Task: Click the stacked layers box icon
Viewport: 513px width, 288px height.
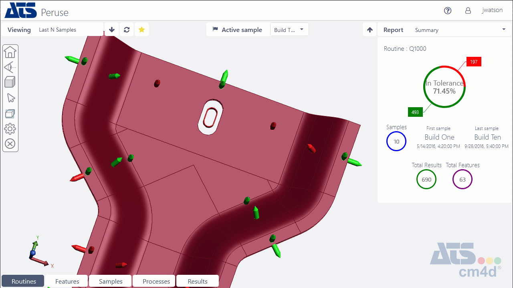Action: point(10,114)
